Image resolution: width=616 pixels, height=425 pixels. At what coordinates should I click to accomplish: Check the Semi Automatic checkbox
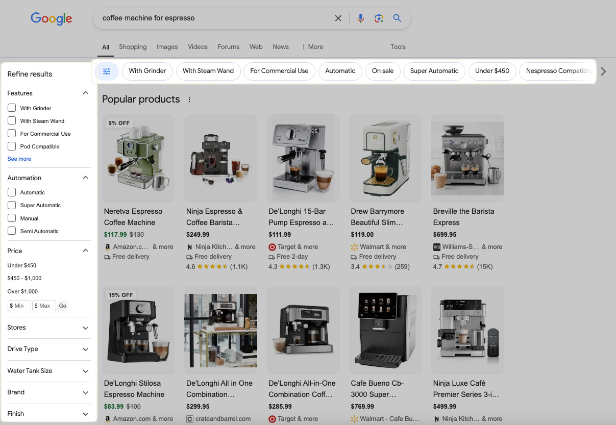[x=12, y=231]
